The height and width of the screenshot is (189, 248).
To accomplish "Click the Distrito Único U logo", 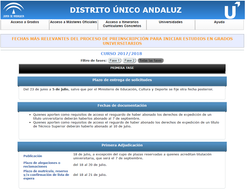I will coord(232,10).
